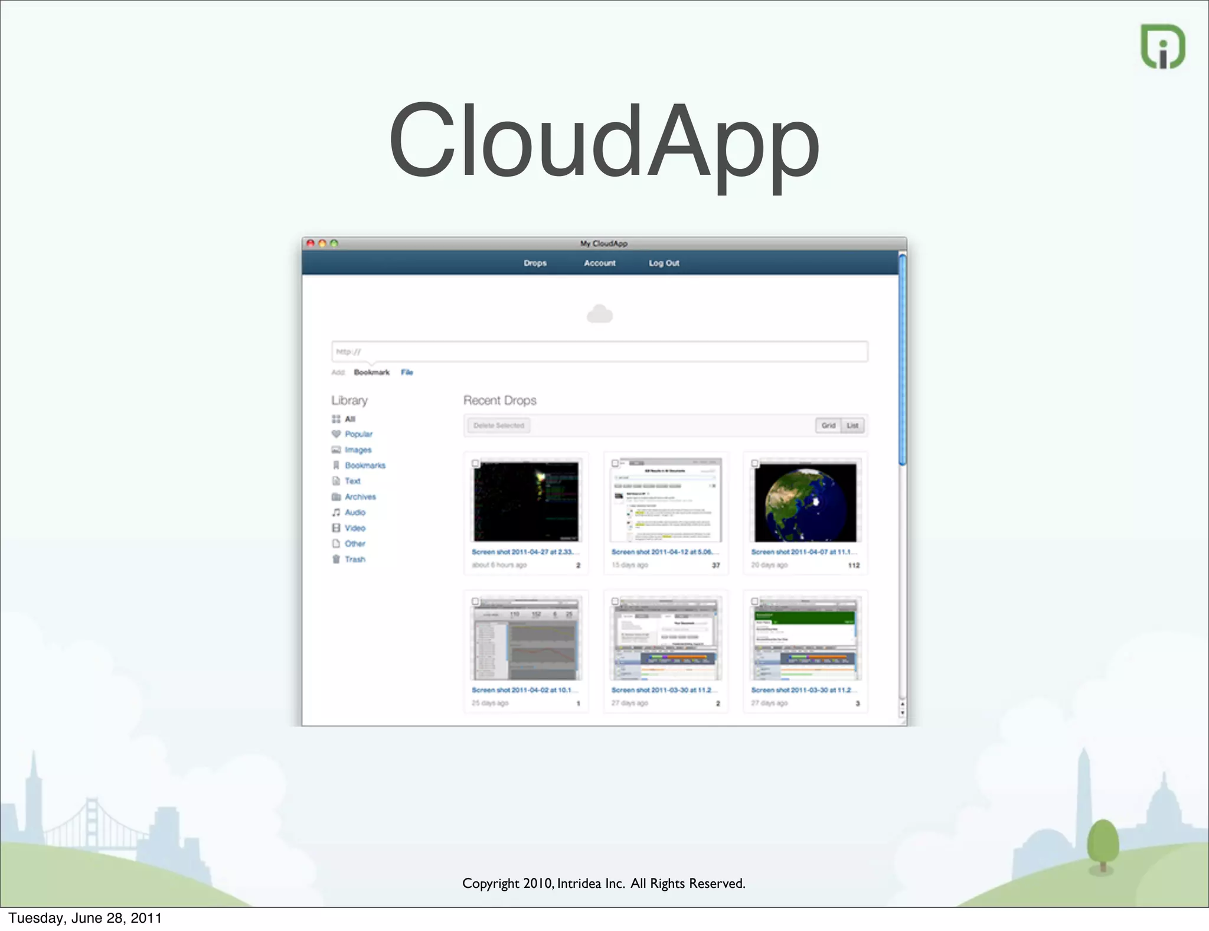
Task: Open the green header page thumbnail
Action: tap(805, 639)
